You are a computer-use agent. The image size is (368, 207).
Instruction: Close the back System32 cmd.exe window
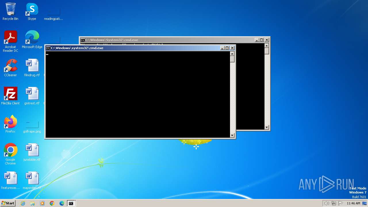coord(267,40)
